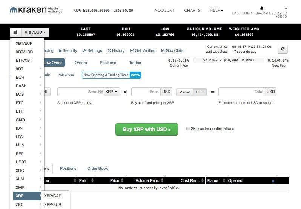
Task: Expand the ETH submenu
Action: click(x=27, y=111)
